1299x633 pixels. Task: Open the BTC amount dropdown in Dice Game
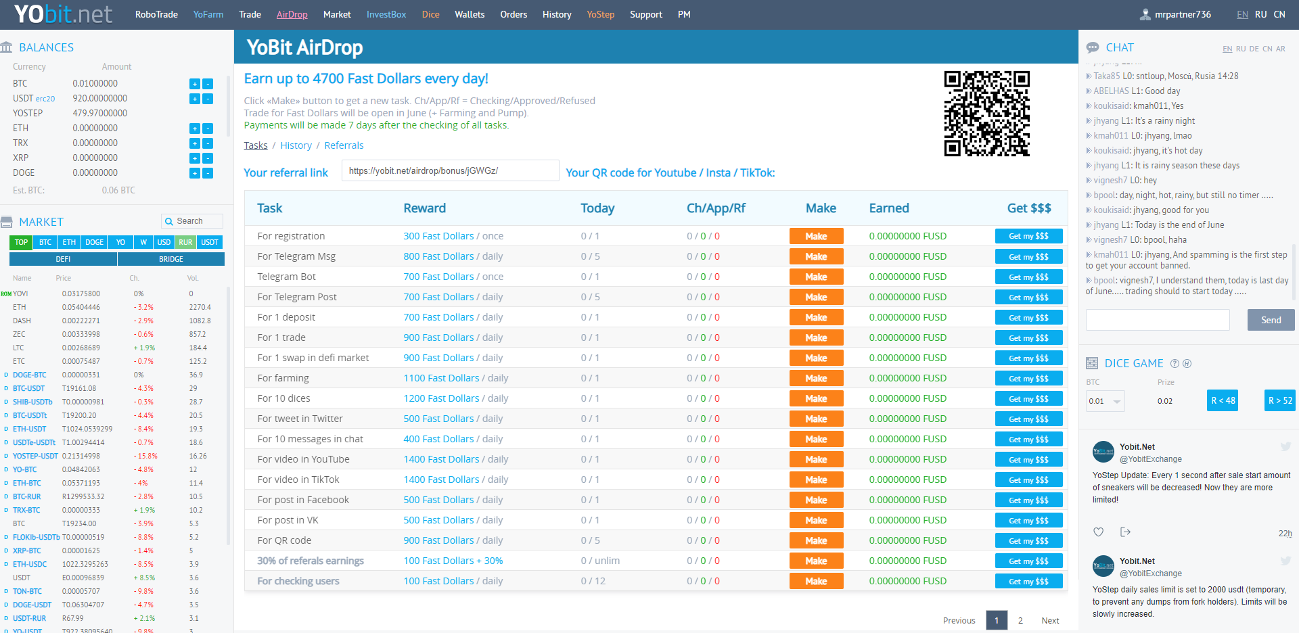pos(1105,401)
